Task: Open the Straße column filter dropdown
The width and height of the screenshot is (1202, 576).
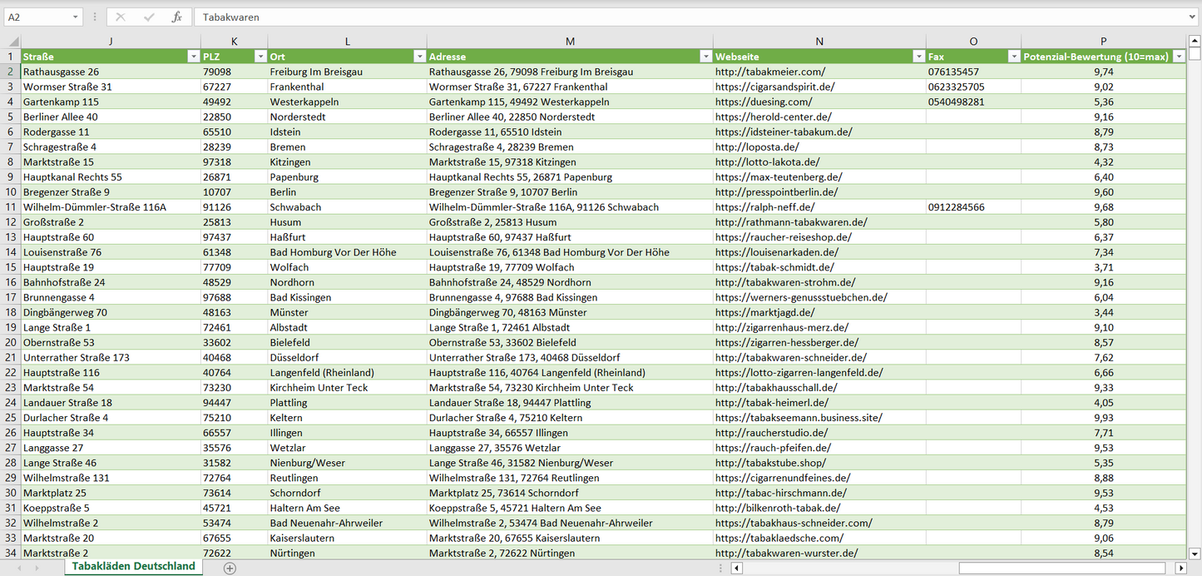Action: (193, 57)
